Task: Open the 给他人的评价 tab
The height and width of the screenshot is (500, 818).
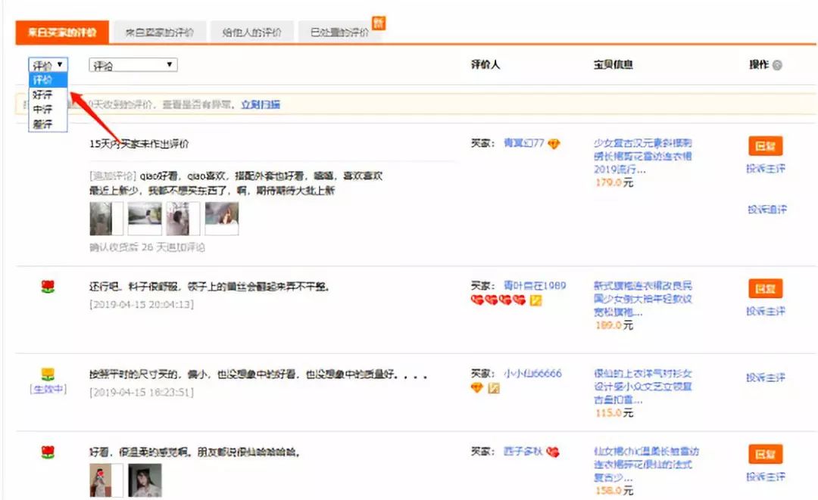Action: tap(251, 31)
